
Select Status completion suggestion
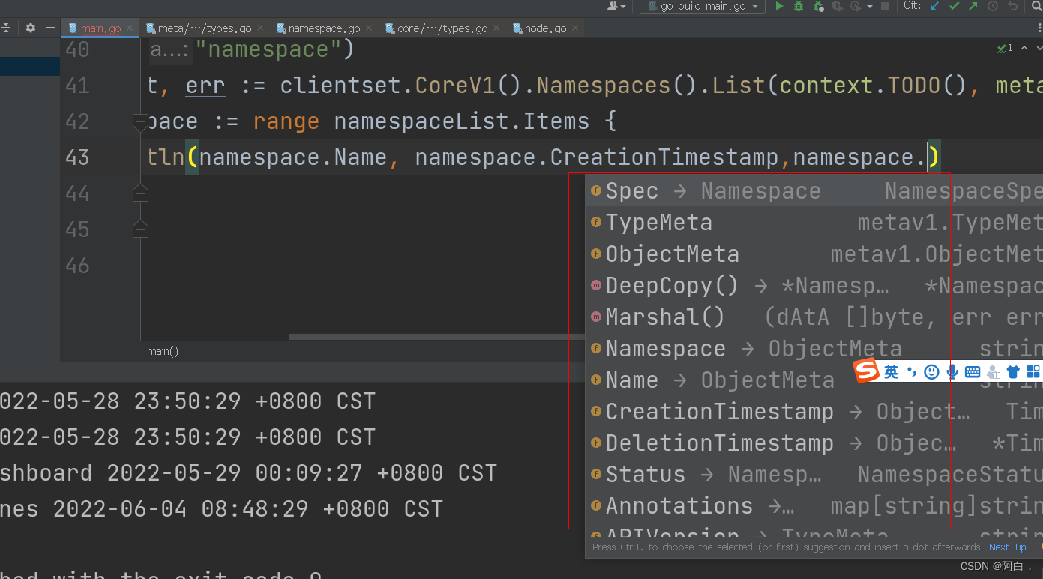point(814,475)
